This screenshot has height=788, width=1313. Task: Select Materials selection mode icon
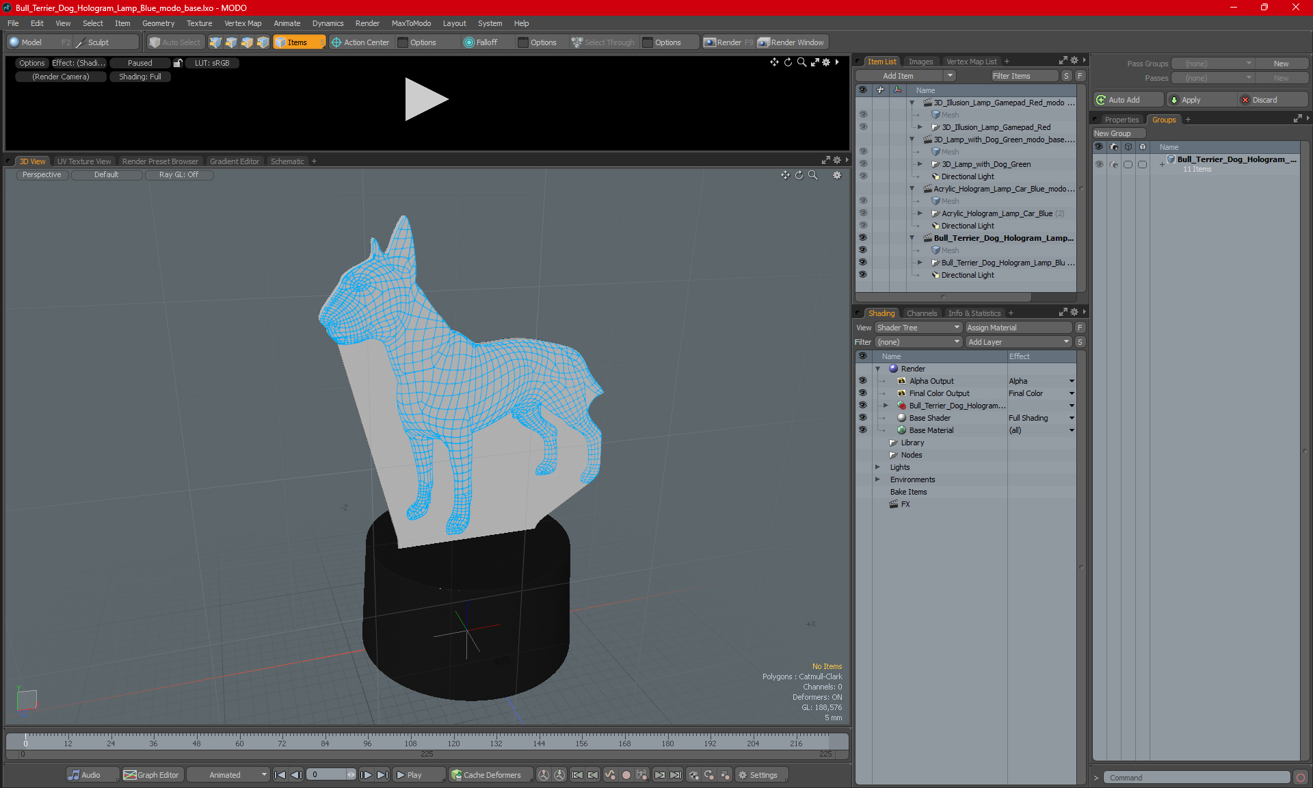tap(263, 42)
